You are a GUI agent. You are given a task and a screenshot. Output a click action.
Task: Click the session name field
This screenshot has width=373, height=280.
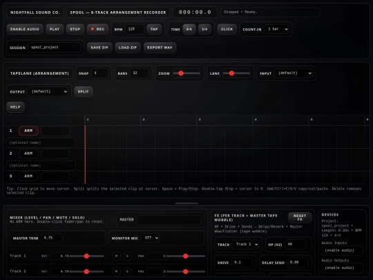pos(55,48)
